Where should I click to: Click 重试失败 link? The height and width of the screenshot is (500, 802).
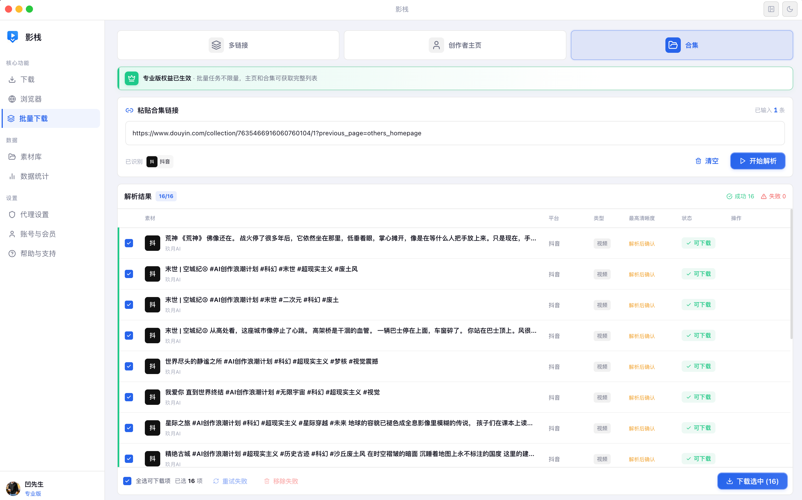pos(230,481)
